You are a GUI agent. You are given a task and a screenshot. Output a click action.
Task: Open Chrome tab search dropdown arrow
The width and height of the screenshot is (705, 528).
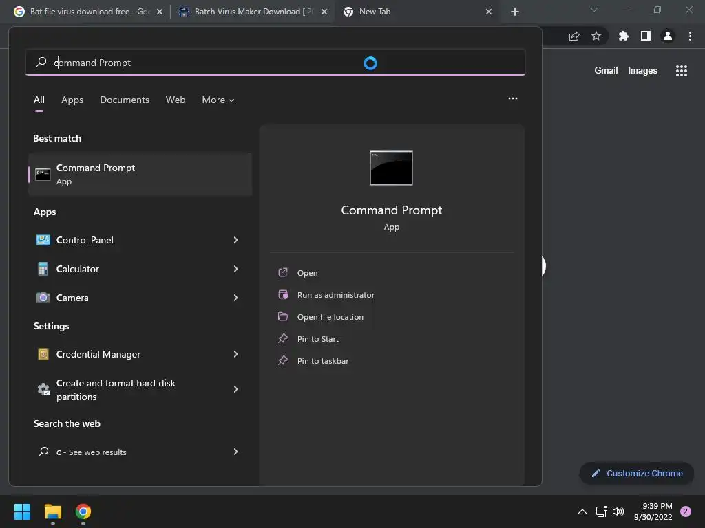coord(593,10)
